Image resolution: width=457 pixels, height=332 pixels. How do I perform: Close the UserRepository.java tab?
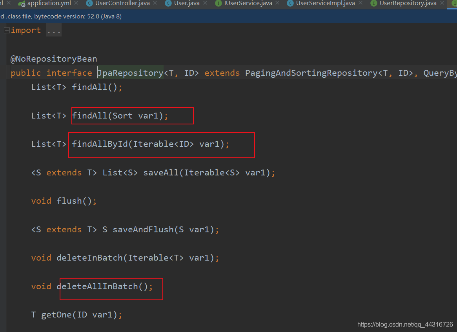point(442,3)
